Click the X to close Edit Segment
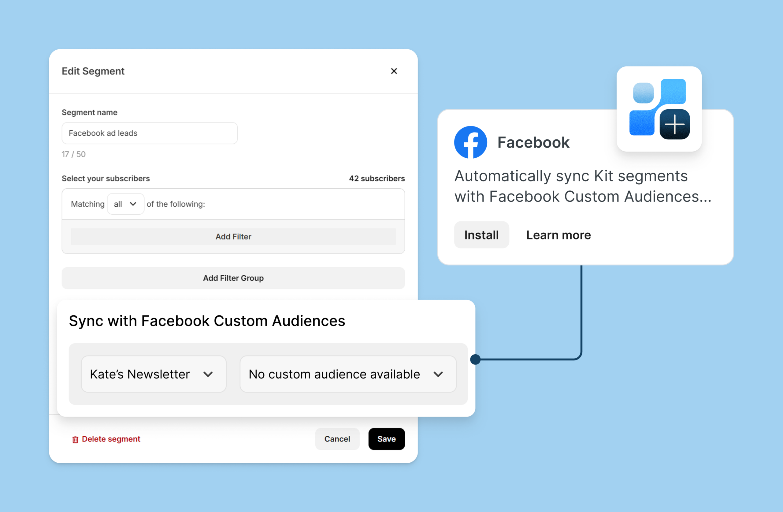Screen dimensions: 783x512 coord(394,71)
